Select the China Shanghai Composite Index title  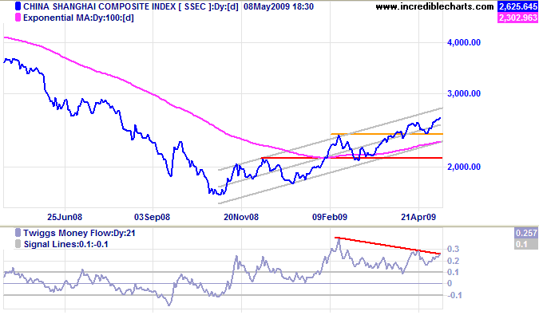pyautogui.click(x=130, y=6)
